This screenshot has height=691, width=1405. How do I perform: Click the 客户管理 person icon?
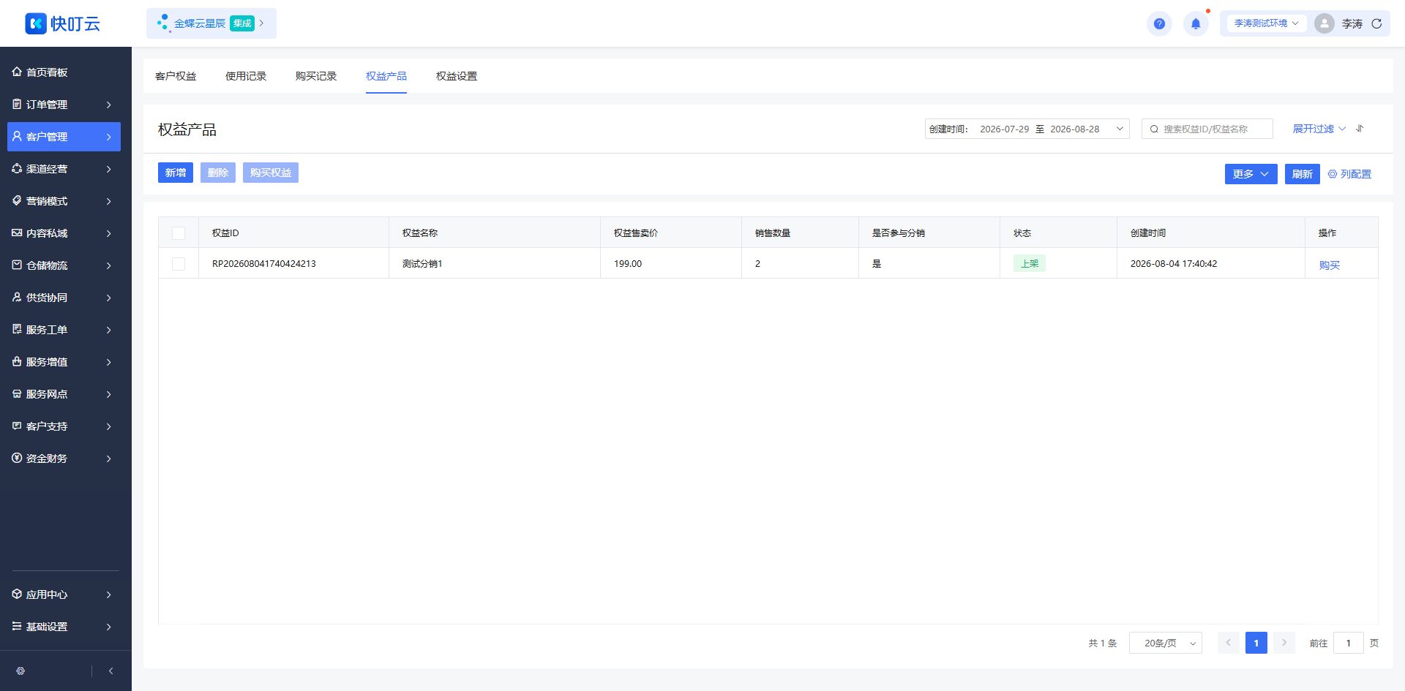tap(17, 136)
